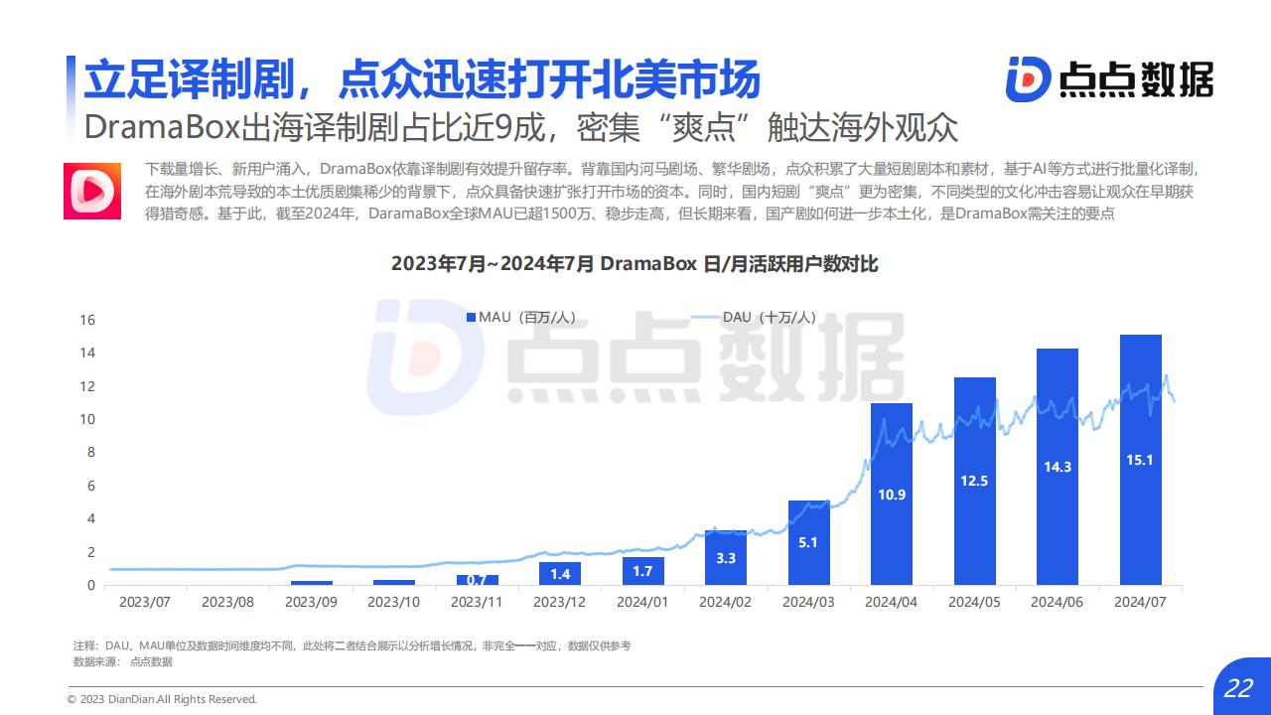
Task: Click the DianDian logo icon top right
Action: [1028, 79]
